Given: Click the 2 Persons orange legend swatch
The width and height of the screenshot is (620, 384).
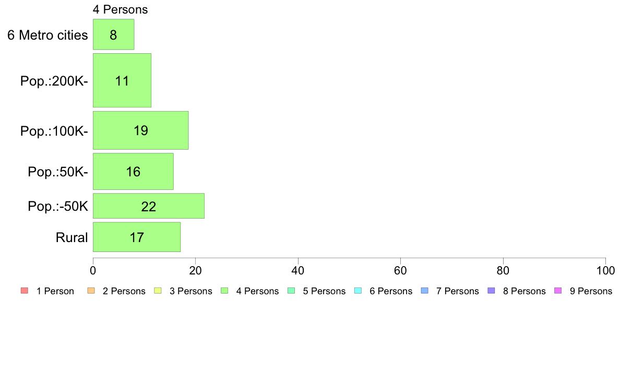Looking at the screenshot, I should pos(91,291).
